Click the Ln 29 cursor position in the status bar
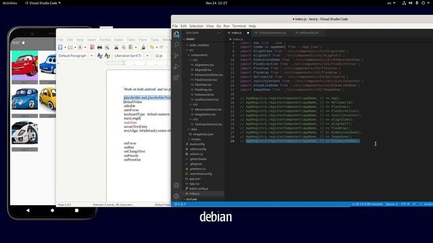The width and height of the screenshot is (433, 243). [x=367, y=204]
